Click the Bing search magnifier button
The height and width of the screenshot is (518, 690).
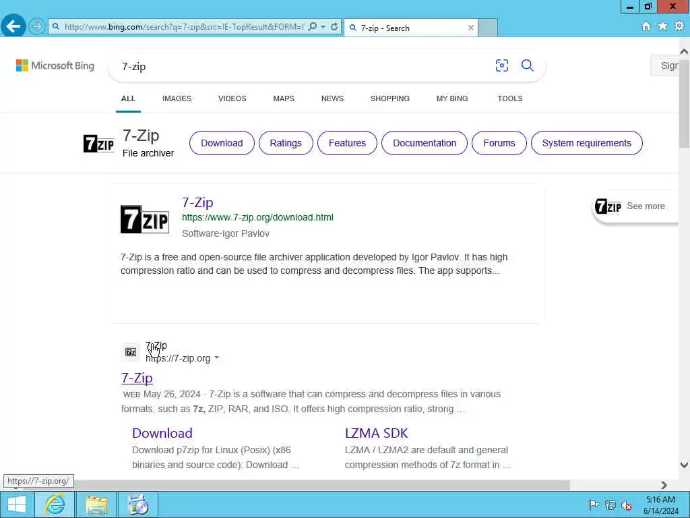pyautogui.click(x=527, y=65)
